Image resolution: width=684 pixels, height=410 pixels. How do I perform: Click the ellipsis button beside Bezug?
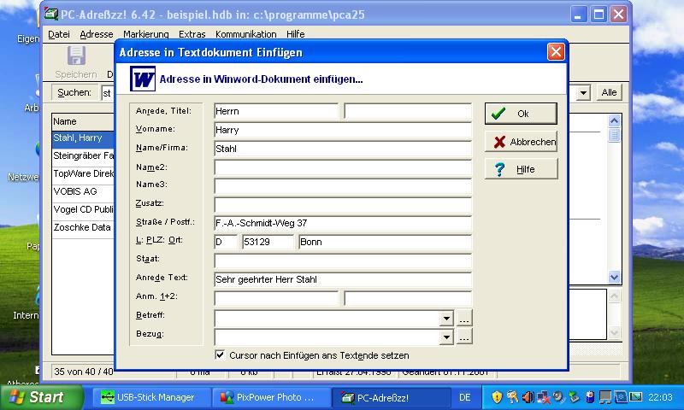[x=463, y=337]
